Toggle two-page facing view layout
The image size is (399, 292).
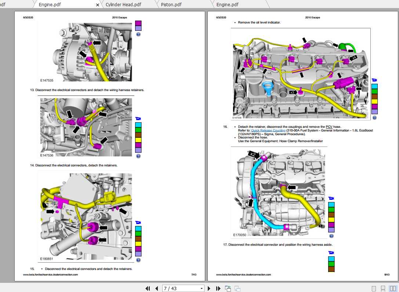pyautogui.click(x=392, y=289)
